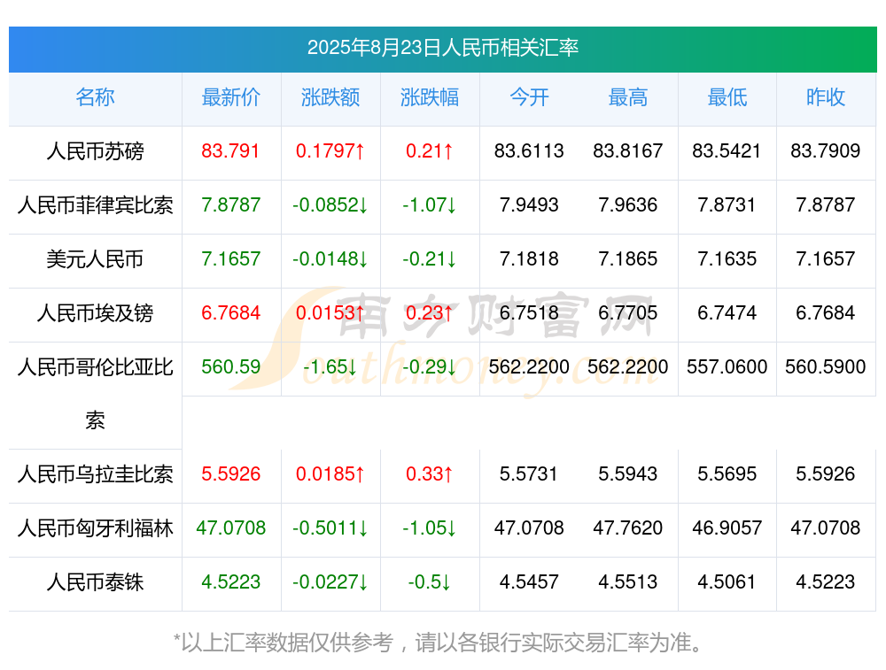Select opening value 7.9493
This screenshot has height=670, width=886.
tap(529, 205)
